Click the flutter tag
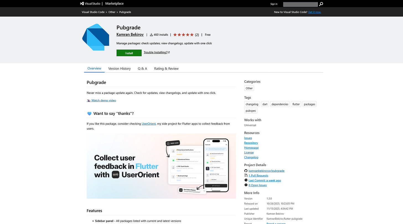The width and height of the screenshot is (403, 224). click(296, 104)
